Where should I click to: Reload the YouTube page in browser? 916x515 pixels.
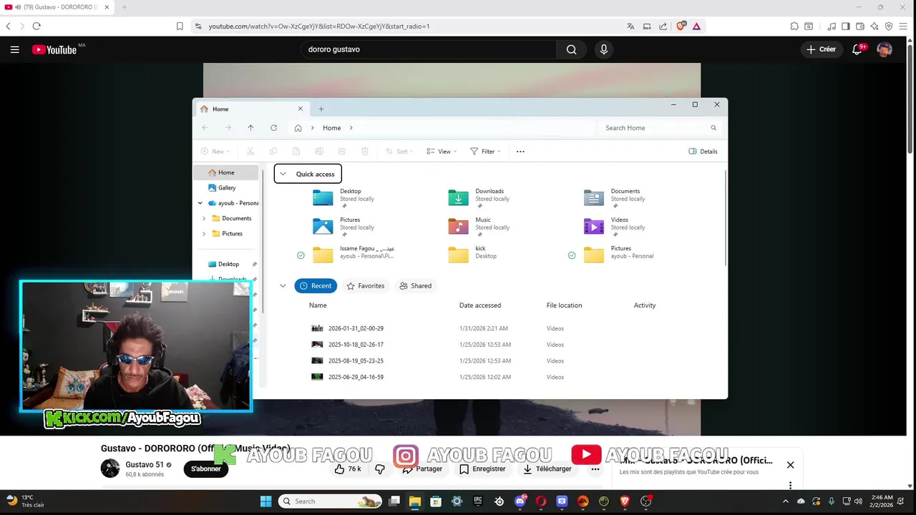click(x=36, y=26)
